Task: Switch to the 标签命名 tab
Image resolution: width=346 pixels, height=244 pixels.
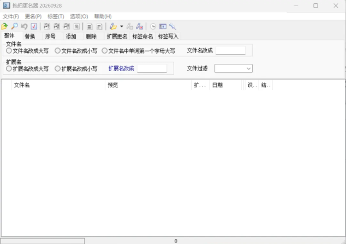Action: tap(142, 36)
